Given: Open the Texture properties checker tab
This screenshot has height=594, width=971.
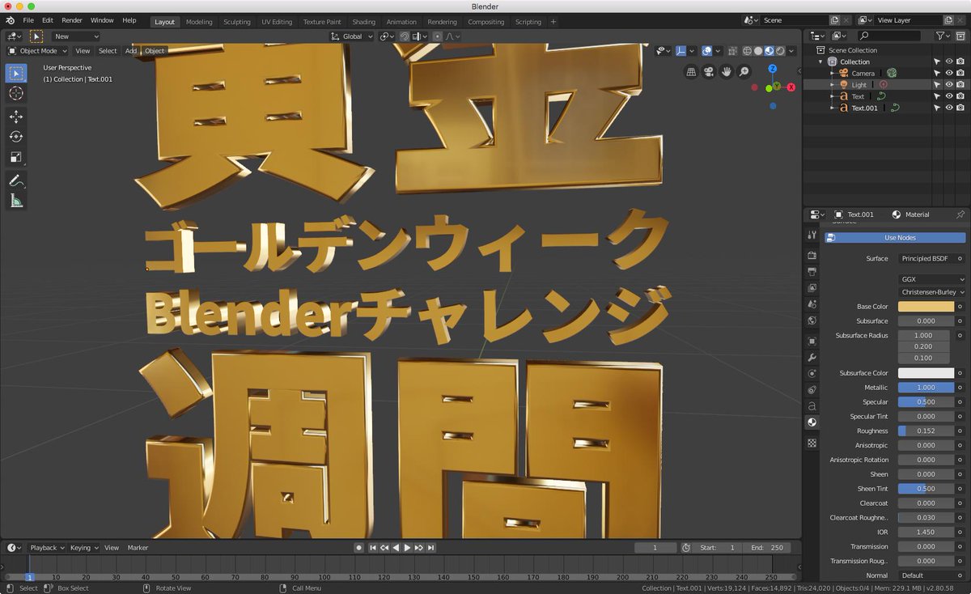Looking at the screenshot, I should tap(812, 443).
